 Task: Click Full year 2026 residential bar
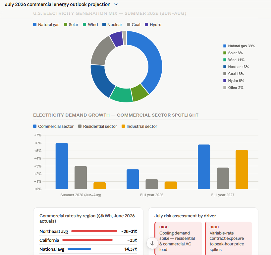(152, 184)
